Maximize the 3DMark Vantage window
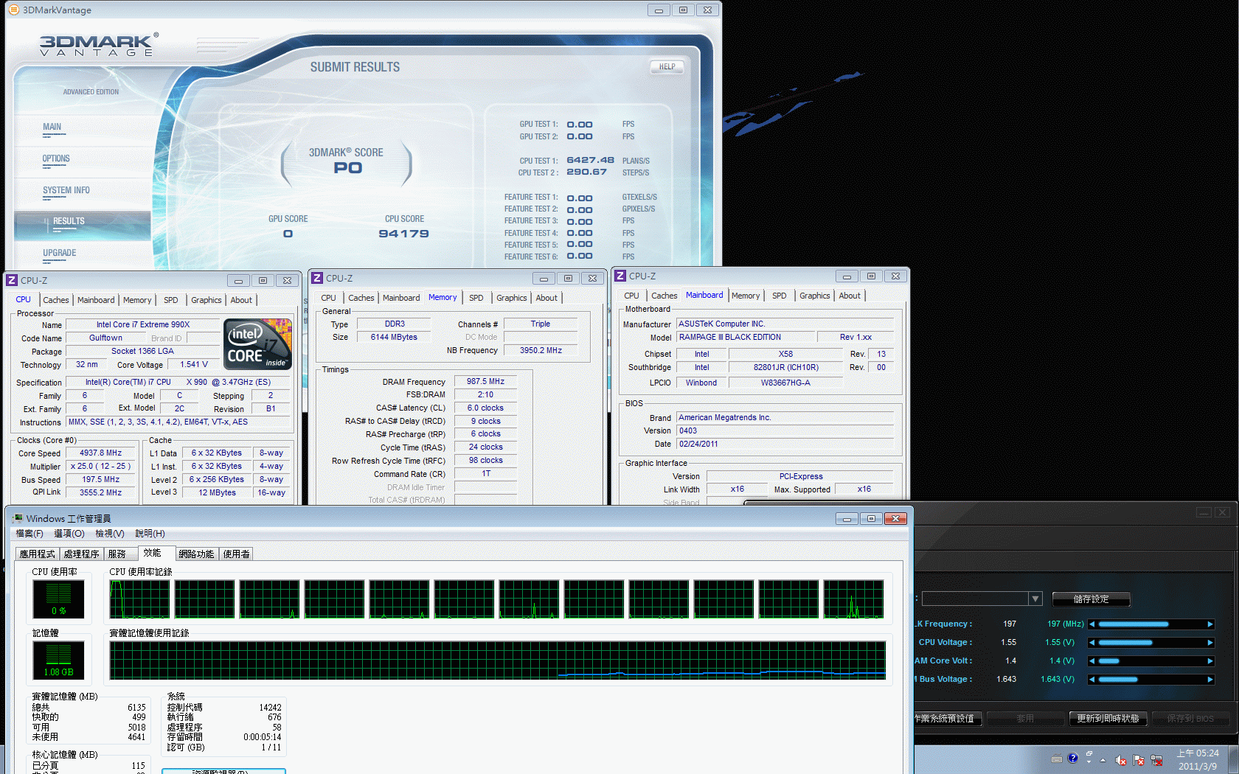The height and width of the screenshot is (774, 1239). pyautogui.click(x=683, y=10)
